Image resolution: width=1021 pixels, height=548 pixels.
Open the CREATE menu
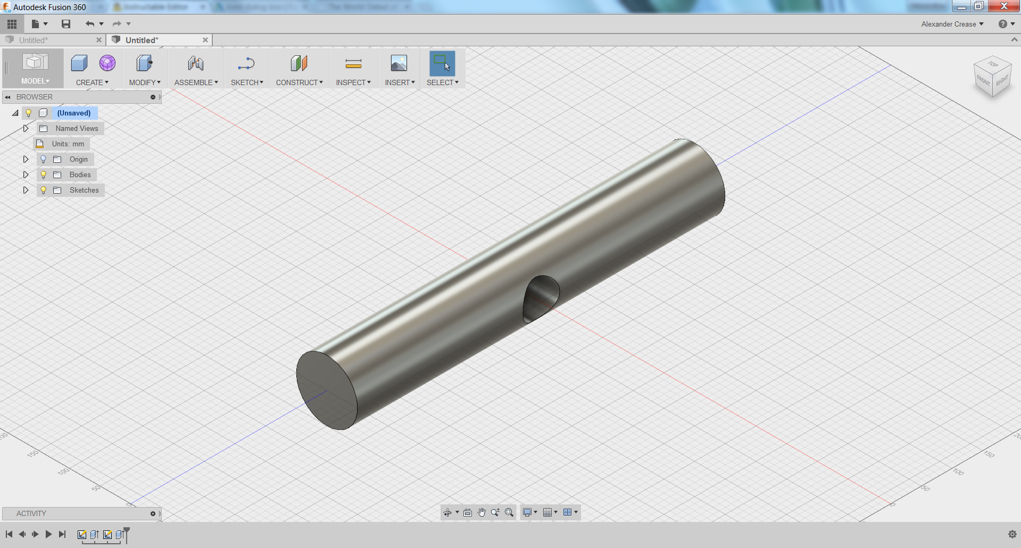[x=92, y=82]
